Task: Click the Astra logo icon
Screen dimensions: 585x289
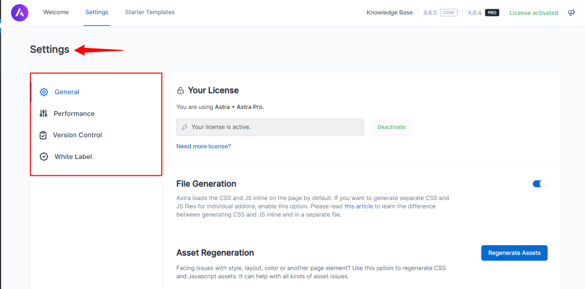Action: [19, 13]
